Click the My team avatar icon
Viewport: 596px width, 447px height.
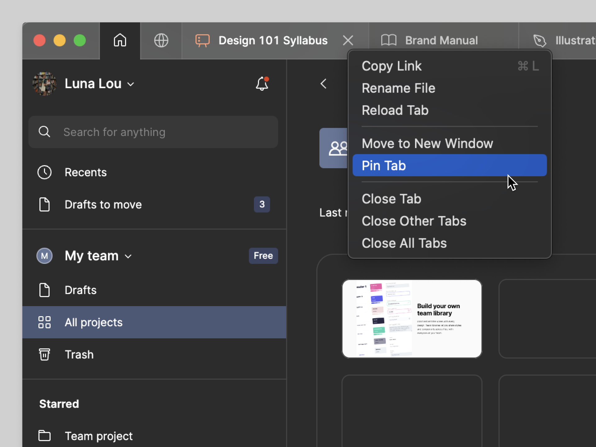click(x=44, y=256)
